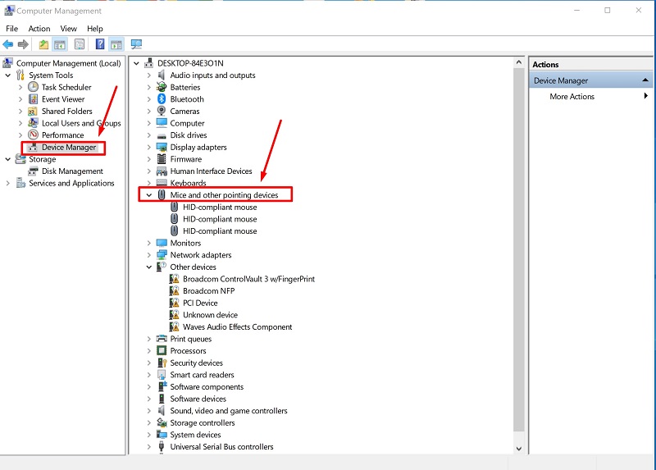Screen dimensions: 656x470
Task: Select PCI Device entry
Action: (x=200, y=303)
